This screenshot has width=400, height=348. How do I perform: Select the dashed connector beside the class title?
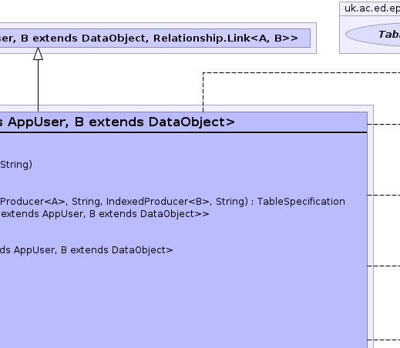coord(384,124)
